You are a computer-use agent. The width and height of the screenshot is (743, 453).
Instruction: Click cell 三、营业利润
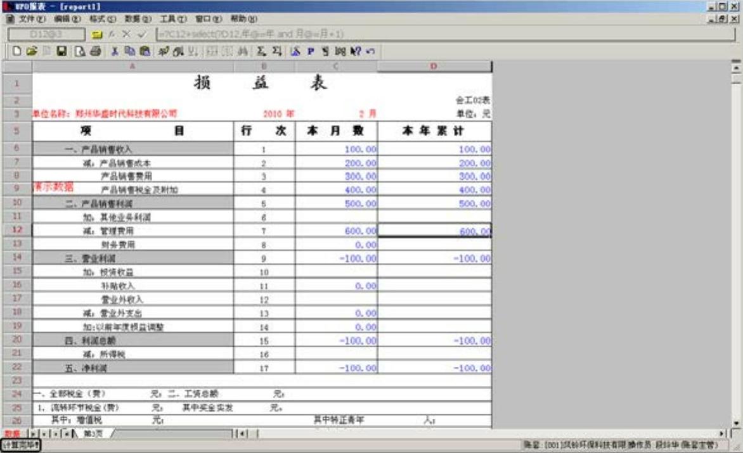132,258
